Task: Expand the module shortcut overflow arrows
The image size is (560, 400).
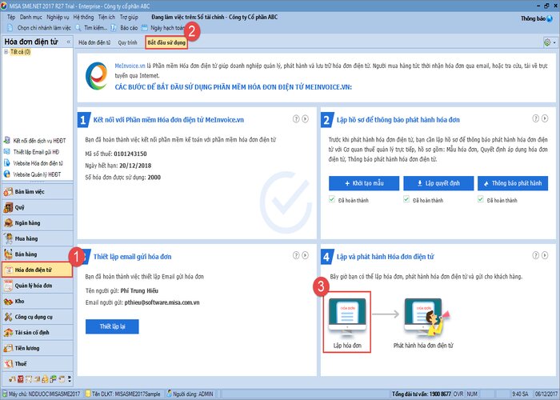Action: pyautogui.click(x=70, y=379)
